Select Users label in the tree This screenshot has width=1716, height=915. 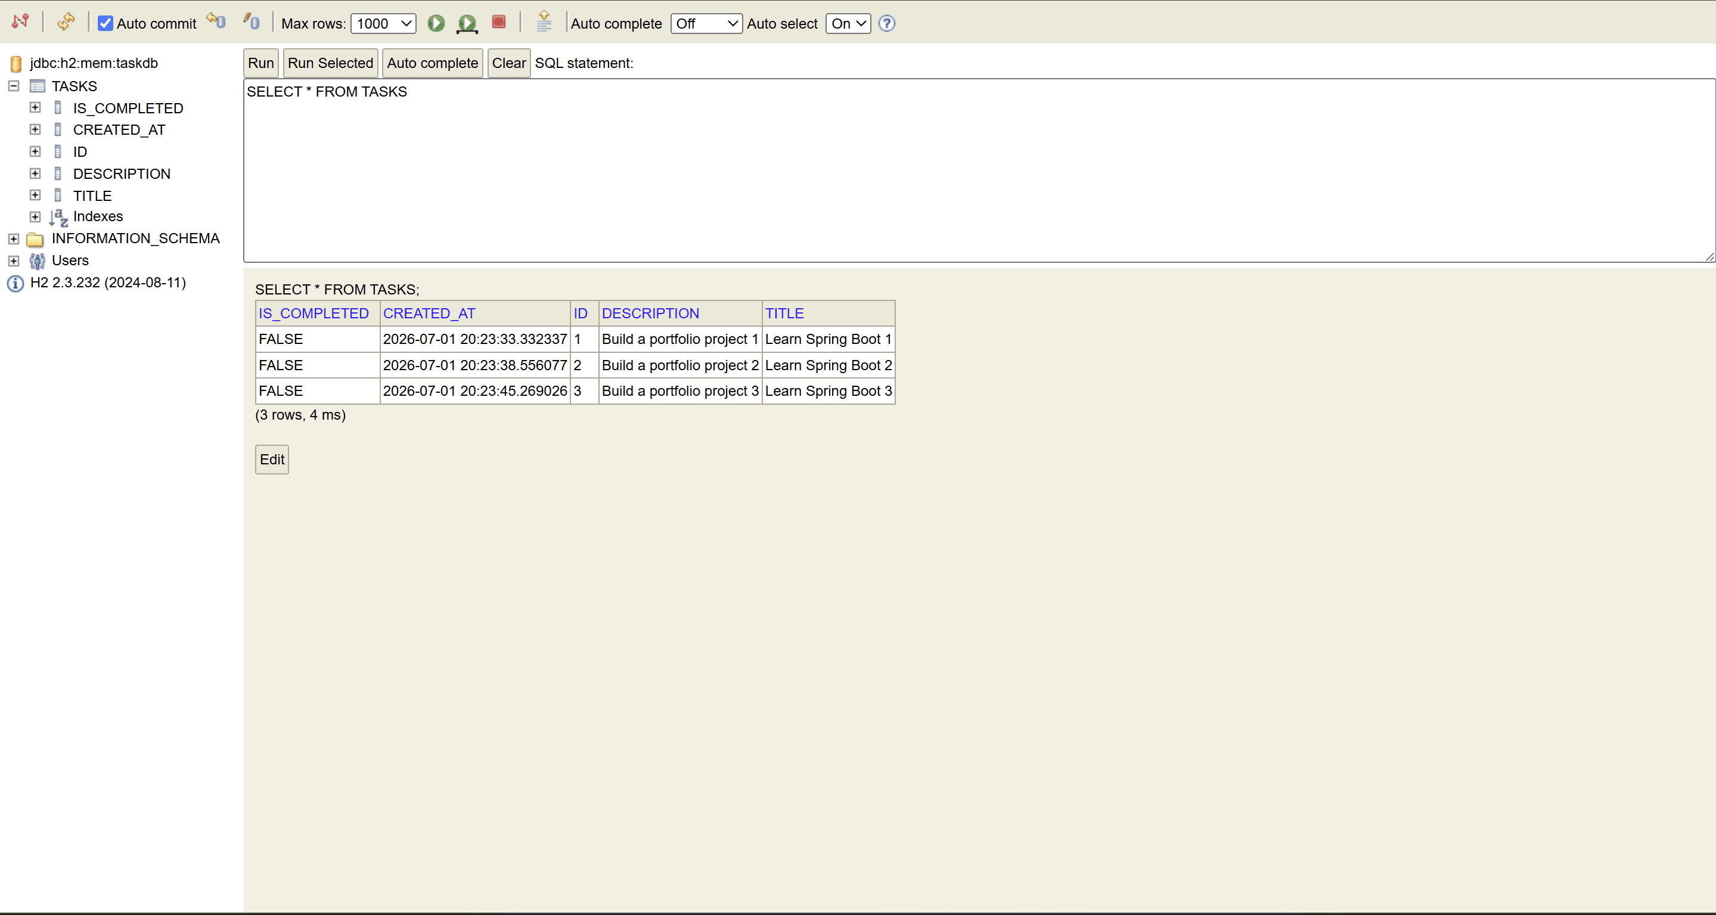(70, 260)
